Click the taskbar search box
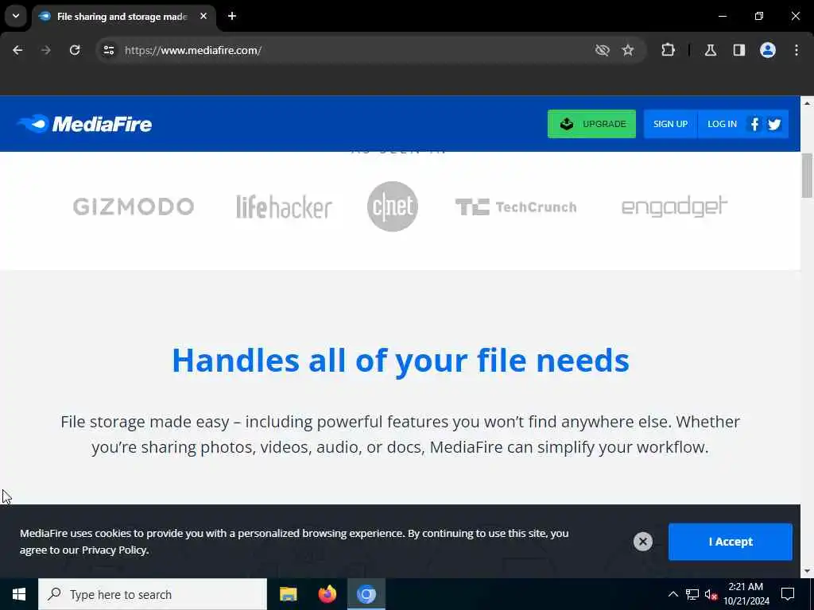 pyautogui.click(x=153, y=594)
